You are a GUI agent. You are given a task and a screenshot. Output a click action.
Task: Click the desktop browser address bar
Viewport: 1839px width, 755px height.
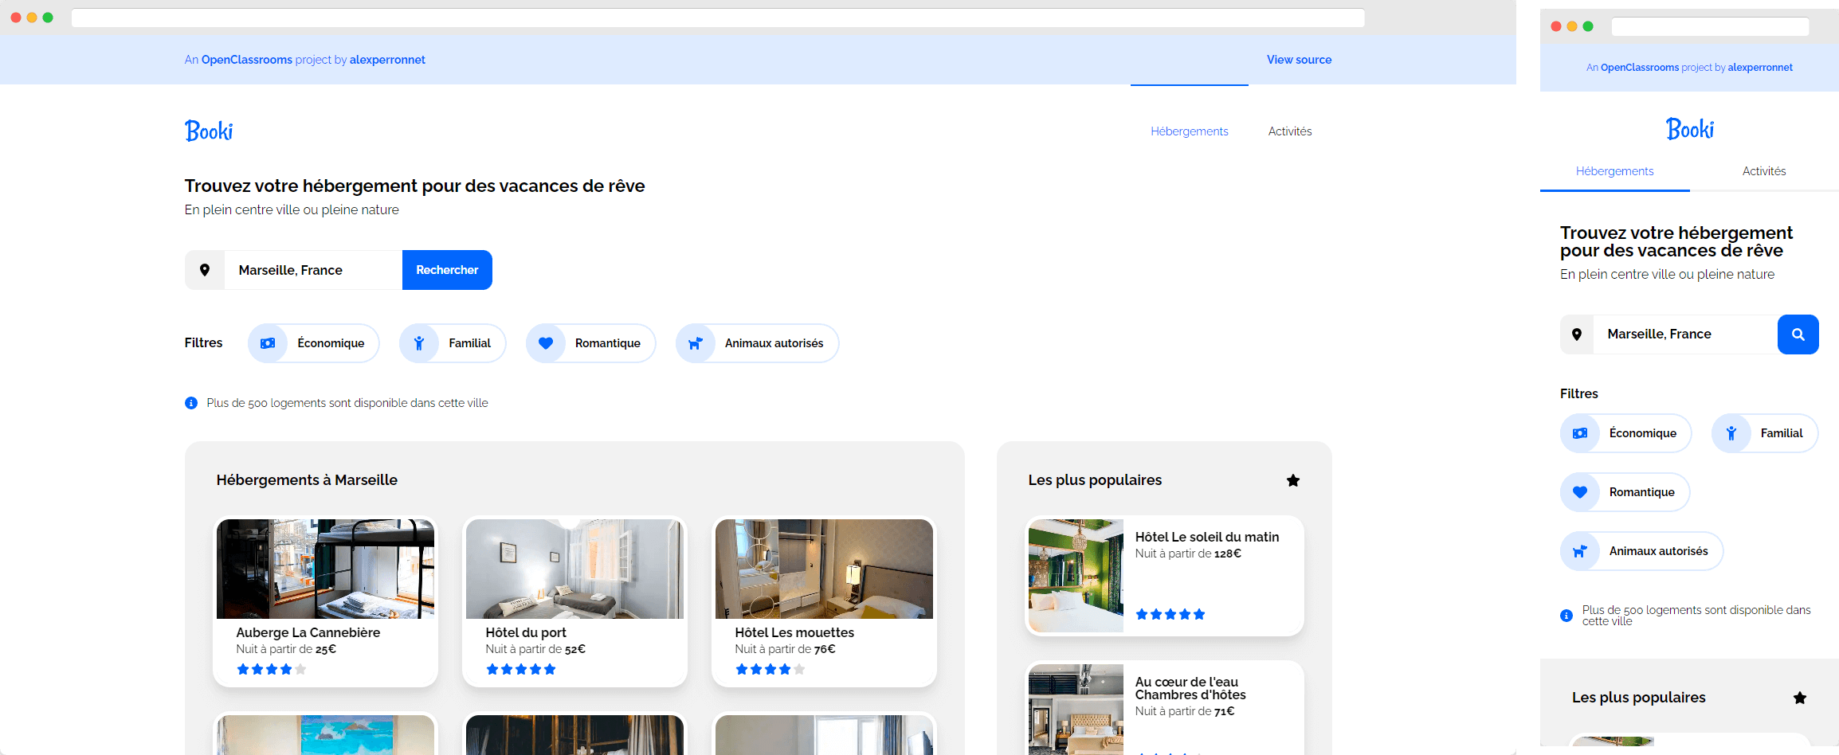718,18
